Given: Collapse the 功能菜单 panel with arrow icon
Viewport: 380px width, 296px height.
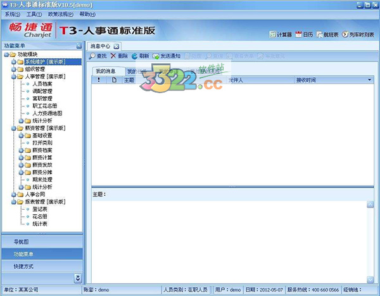Looking at the screenshot, I should pyautogui.click(x=79, y=46).
